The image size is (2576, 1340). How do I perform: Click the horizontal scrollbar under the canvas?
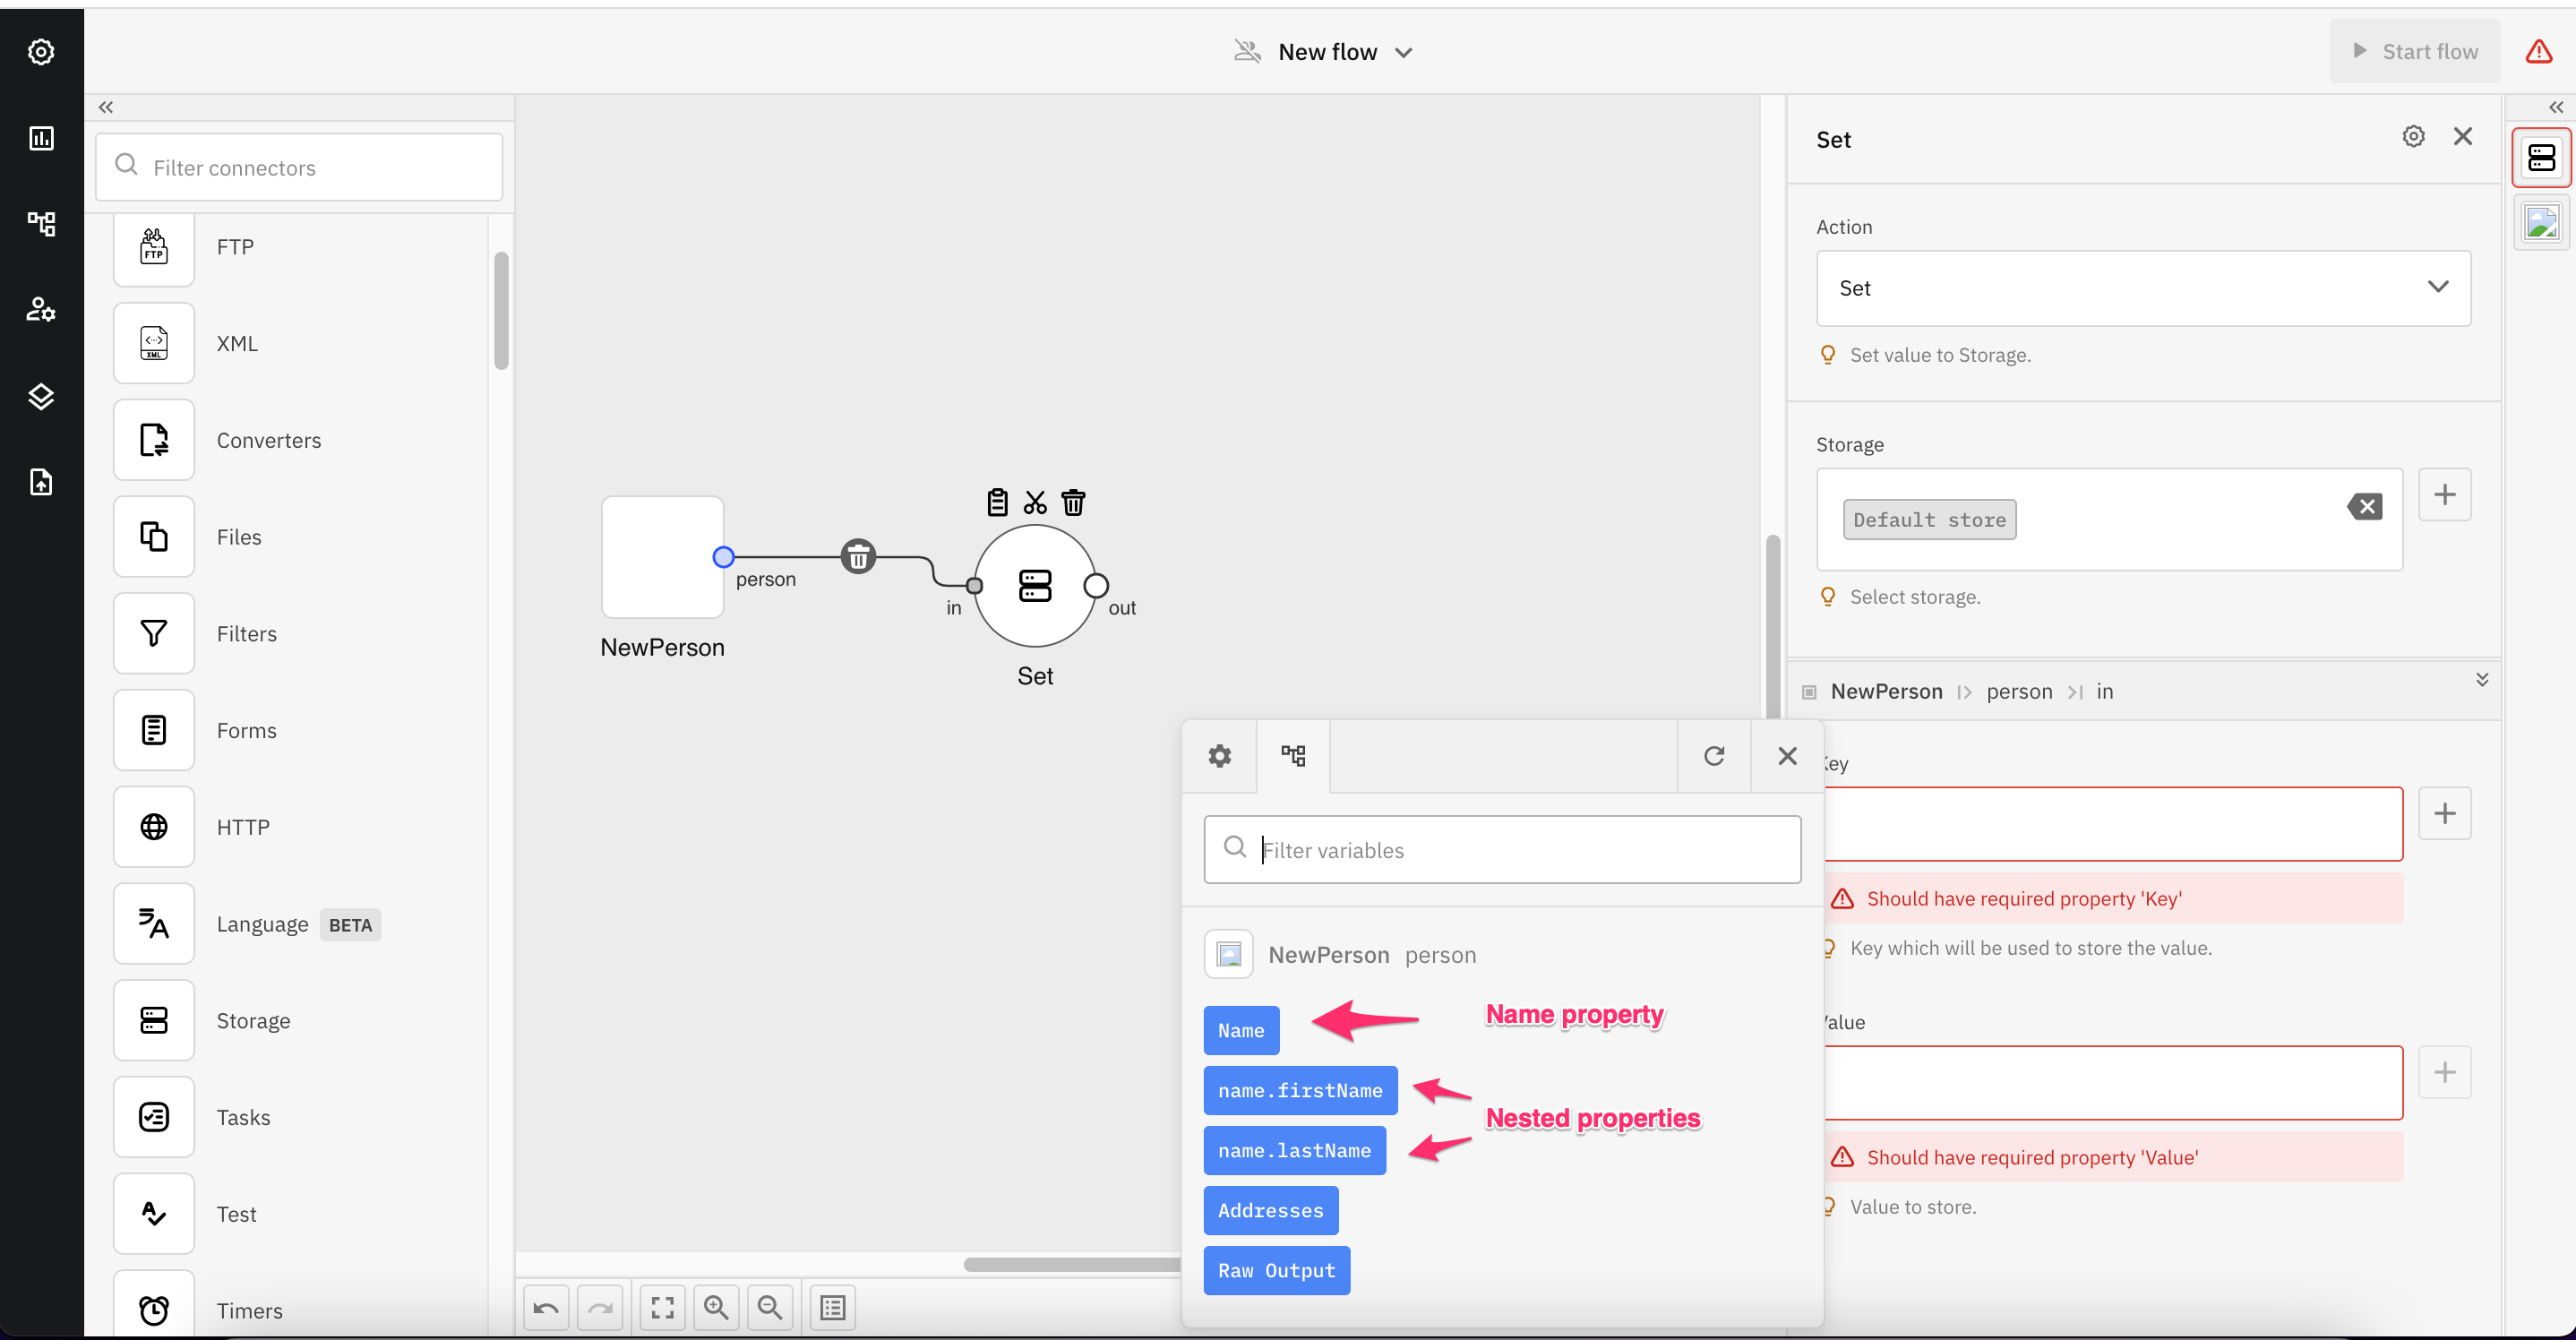coord(1070,1265)
